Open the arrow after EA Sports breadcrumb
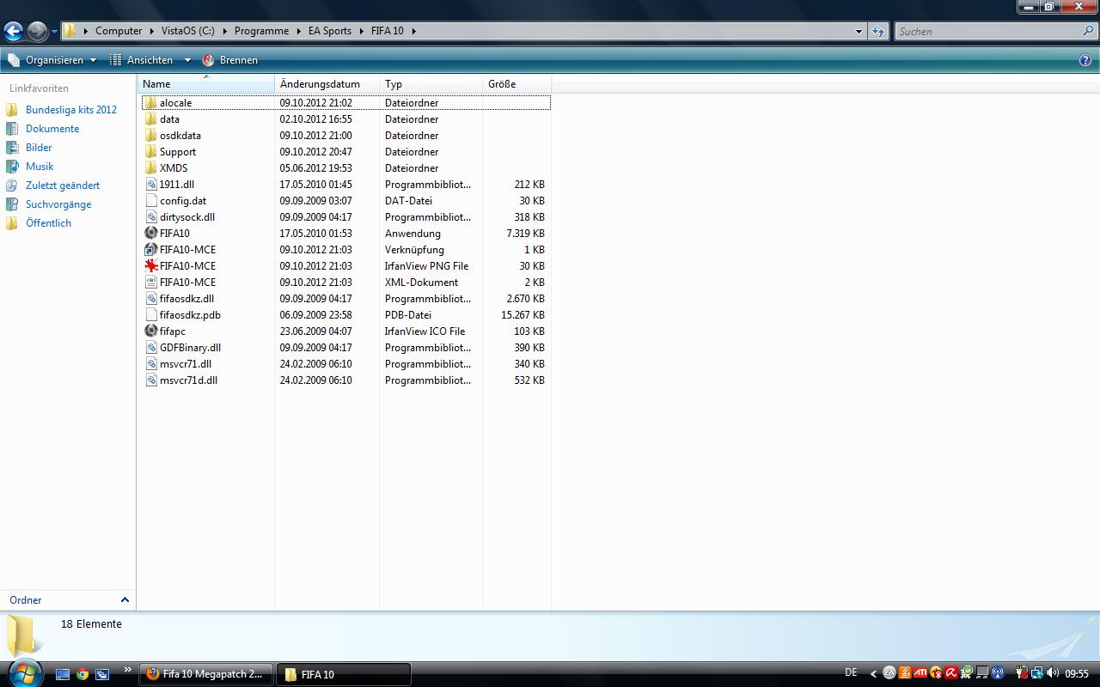Image resolution: width=1100 pixels, height=687 pixels. [362, 31]
